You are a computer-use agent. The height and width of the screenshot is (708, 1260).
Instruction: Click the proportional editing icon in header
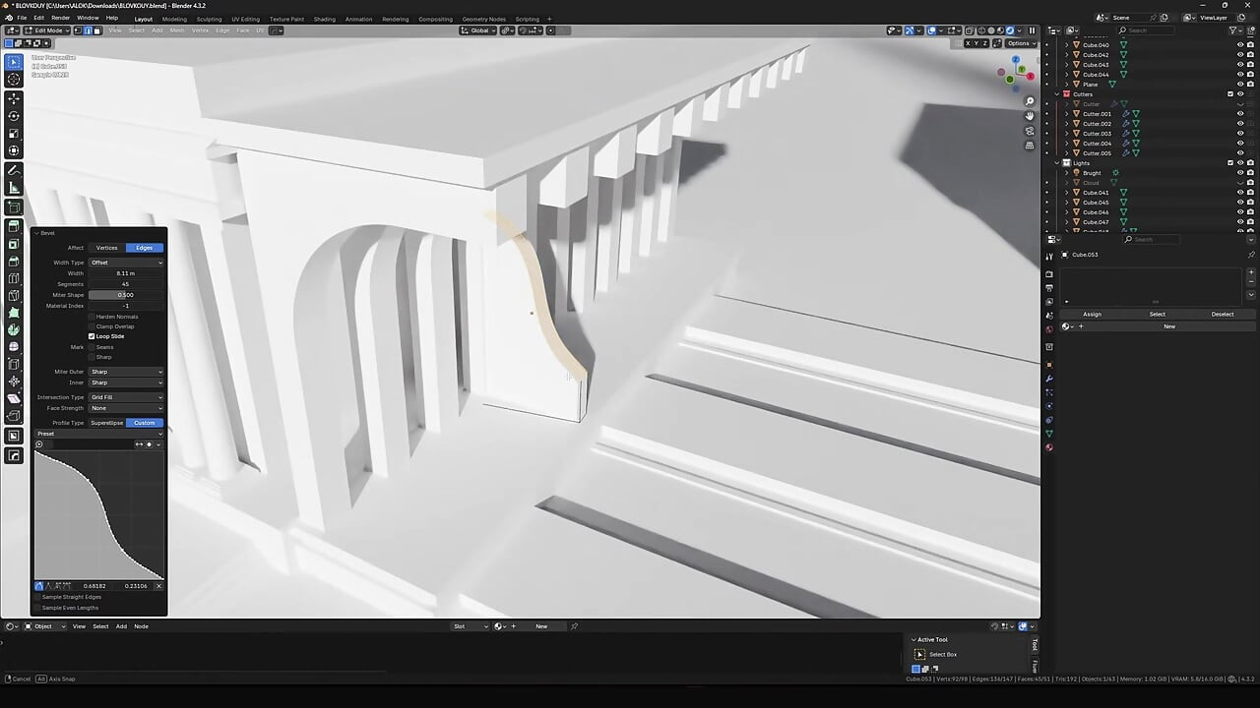coord(551,30)
